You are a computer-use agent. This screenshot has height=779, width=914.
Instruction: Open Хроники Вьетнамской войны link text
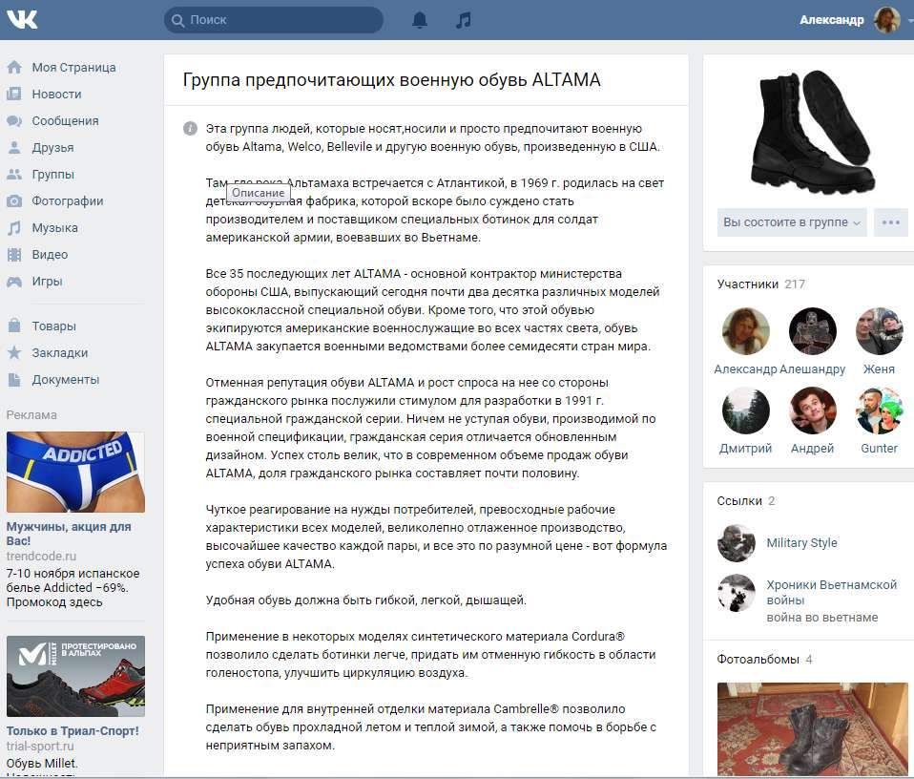(831, 593)
